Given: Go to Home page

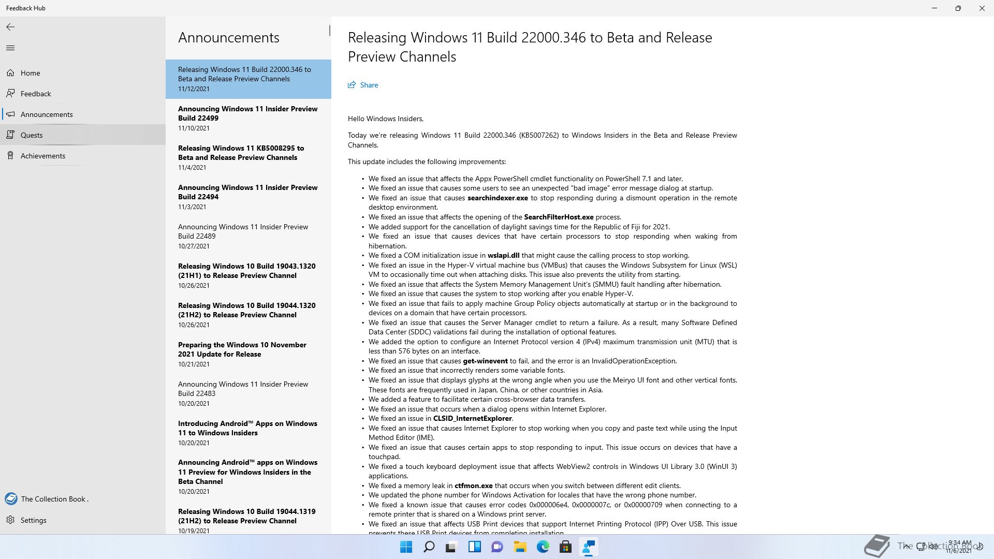Looking at the screenshot, I should 83,73.
